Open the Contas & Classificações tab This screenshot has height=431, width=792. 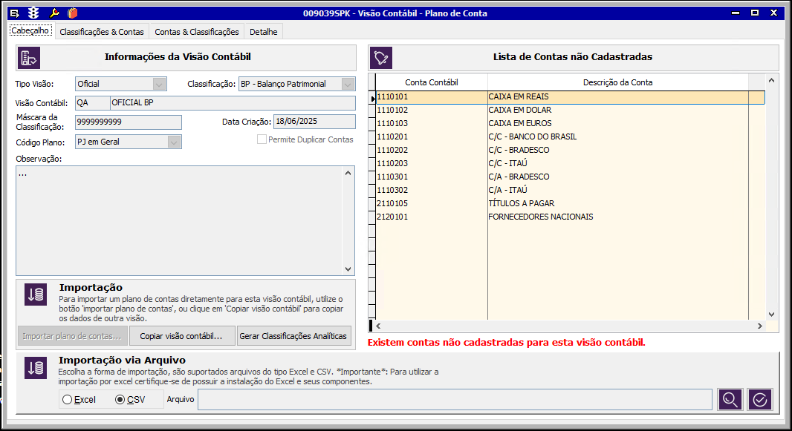(196, 32)
